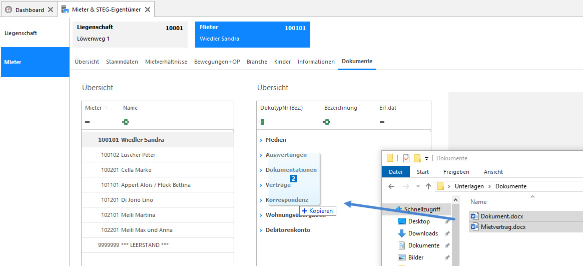Select Mieter in the left sidebar
The height and width of the screenshot is (266, 583).
click(x=35, y=62)
